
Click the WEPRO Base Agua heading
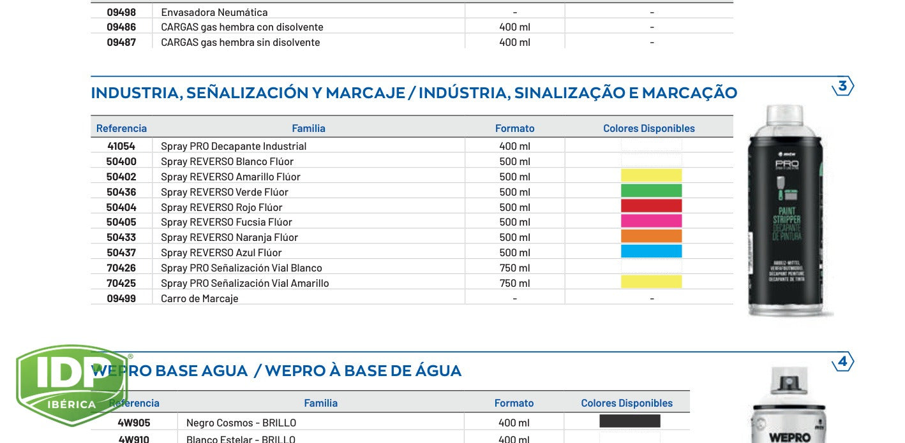(276, 371)
